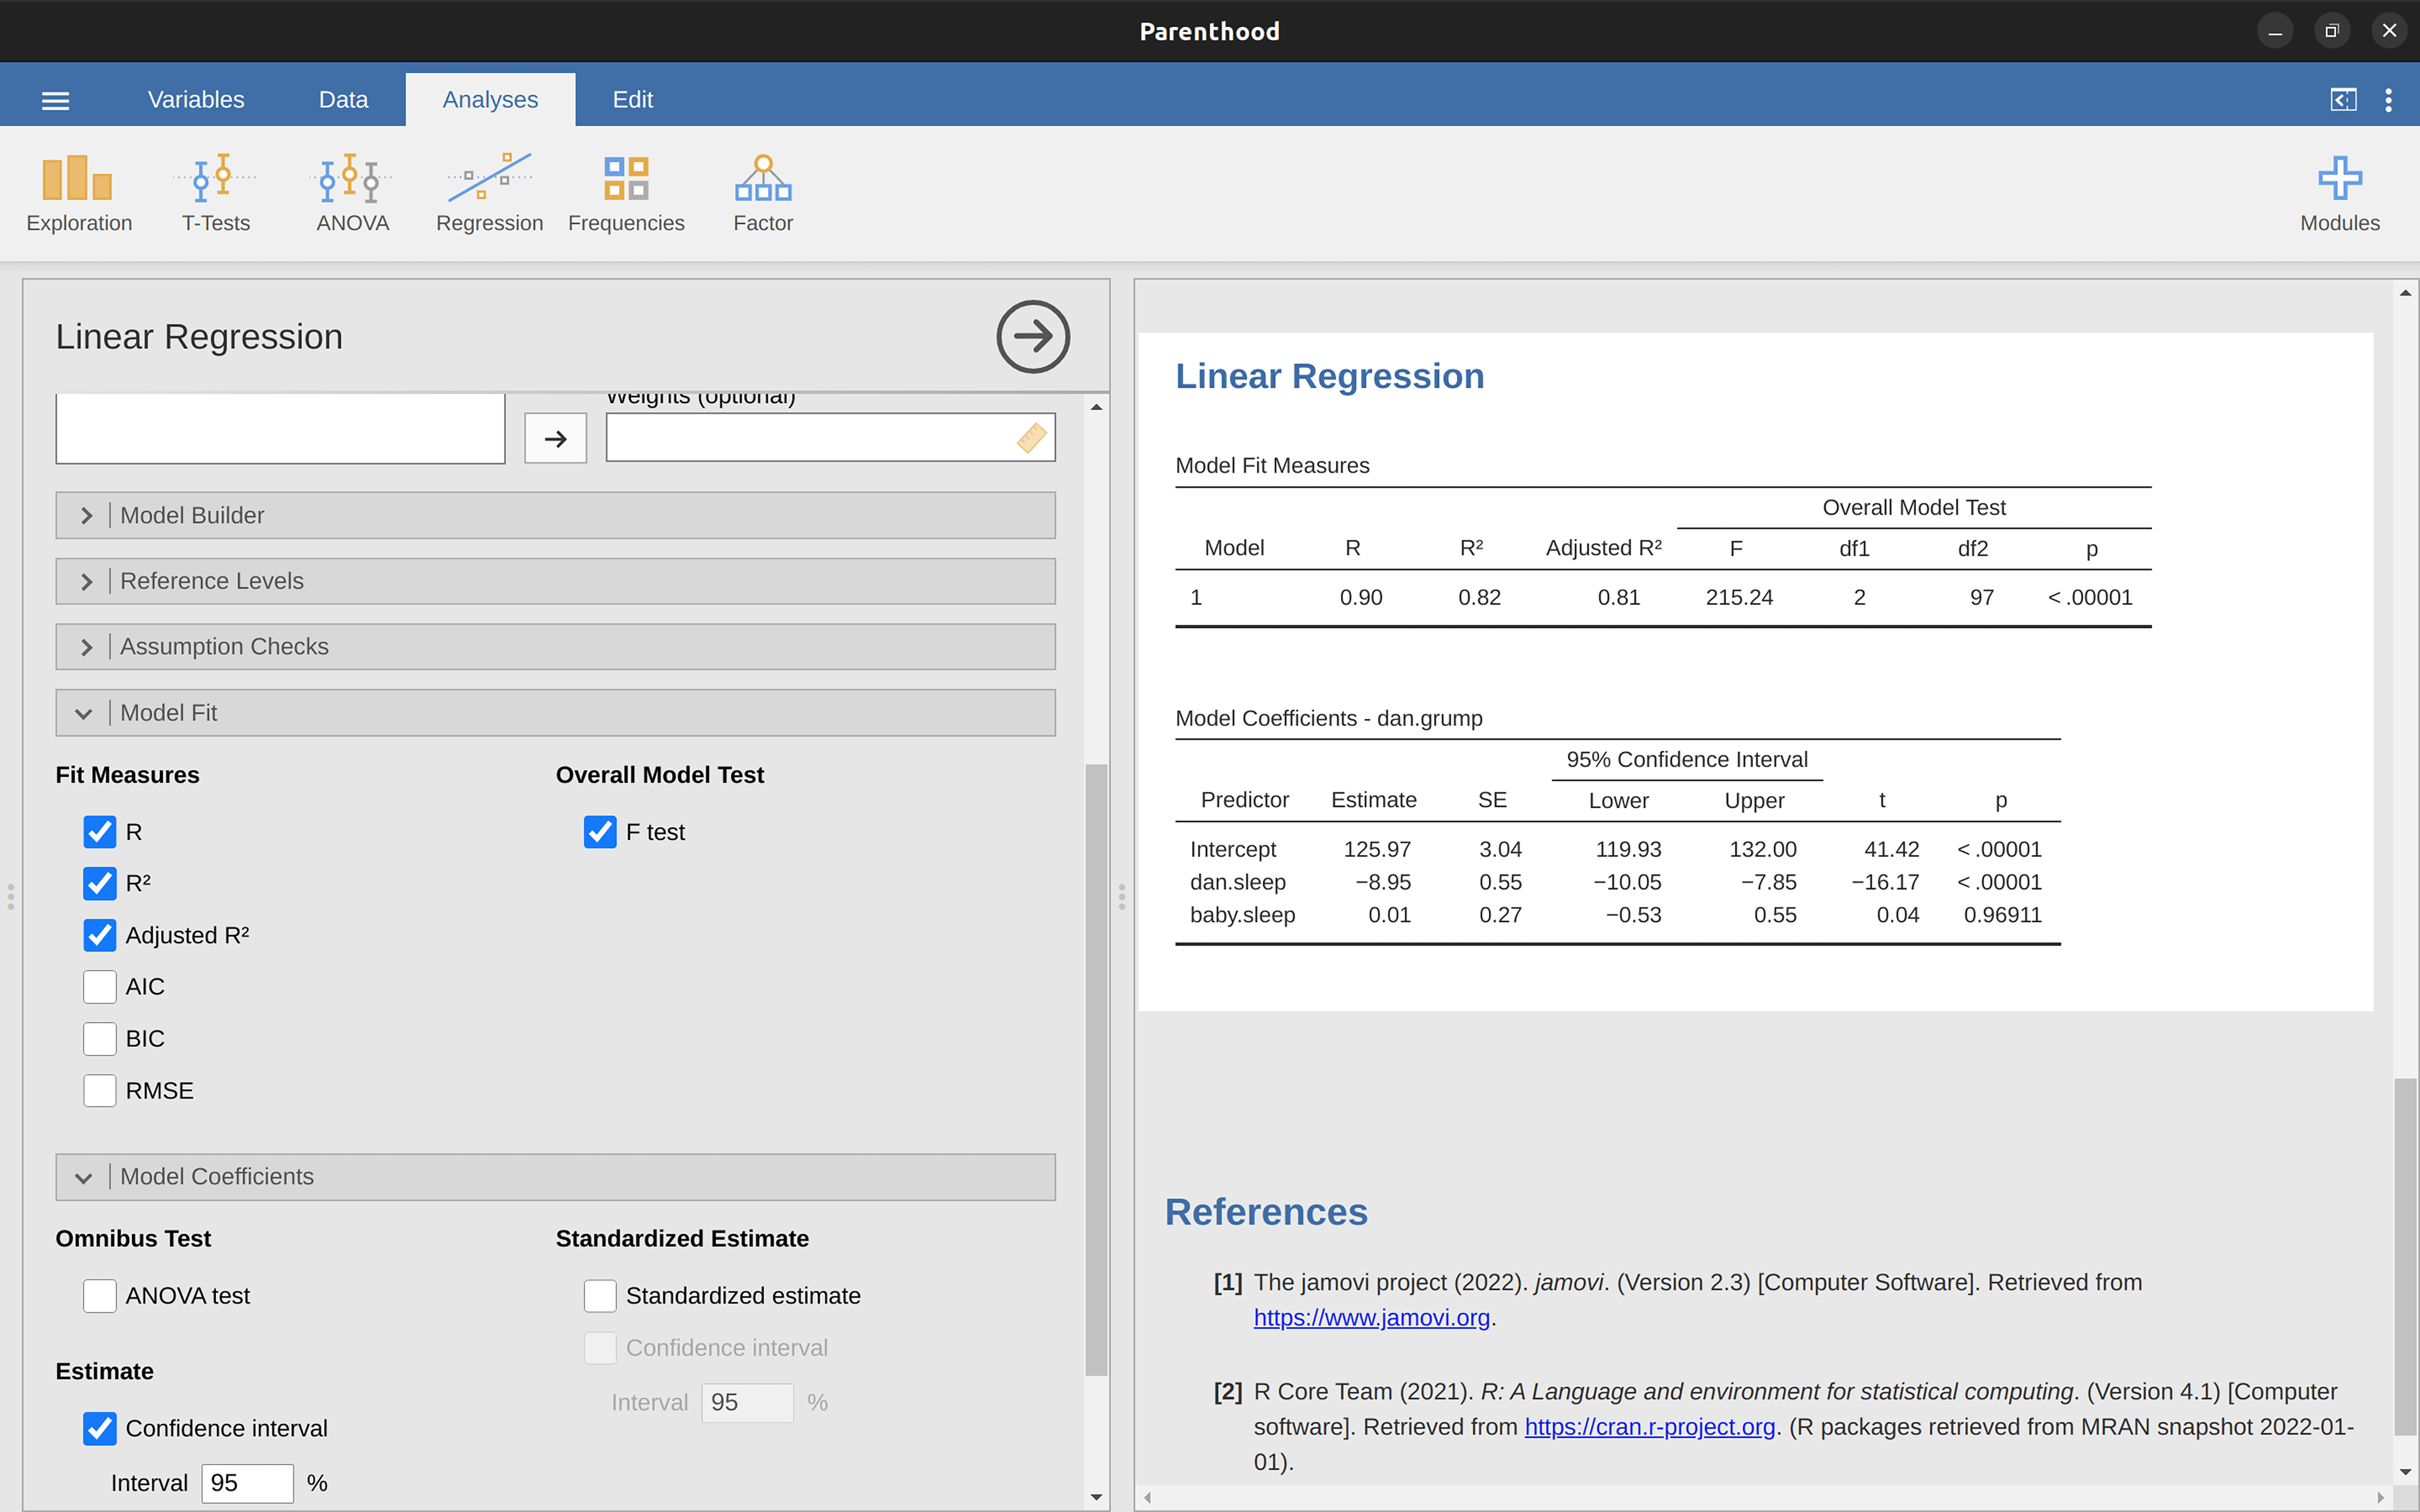Expand the Model Builder section

(x=555, y=515)
